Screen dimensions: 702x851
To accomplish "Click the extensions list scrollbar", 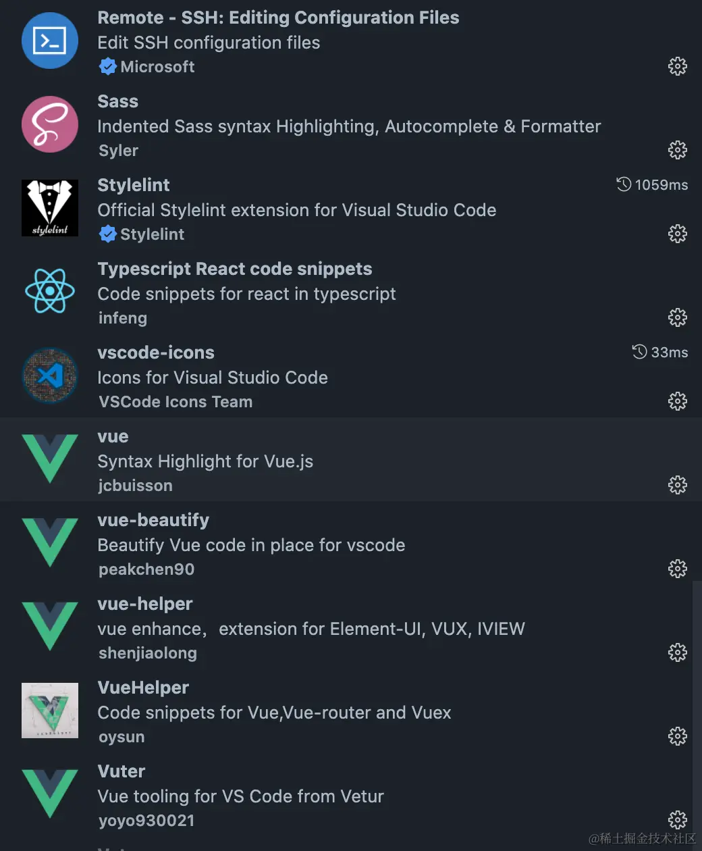I will pyautogui.click(x=697, y=709).
